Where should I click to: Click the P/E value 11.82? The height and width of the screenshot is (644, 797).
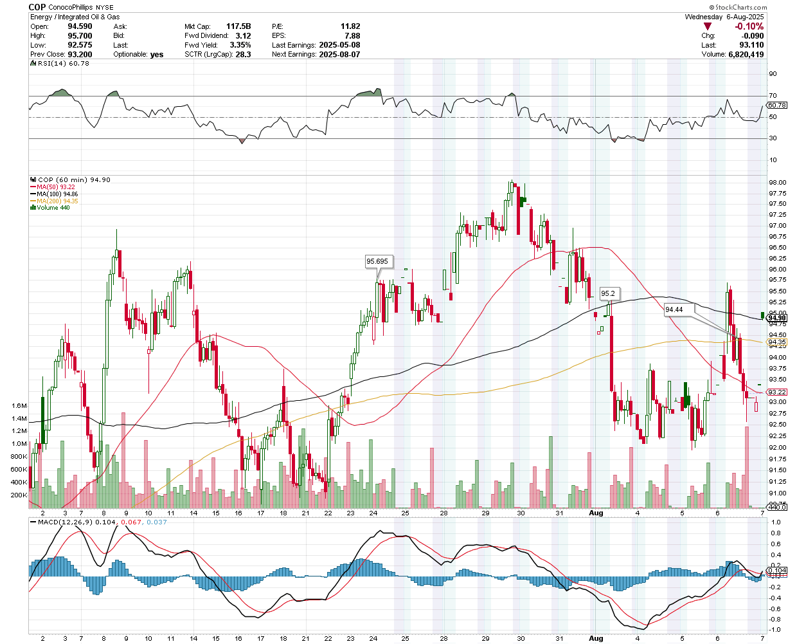[x=350, y=26]
